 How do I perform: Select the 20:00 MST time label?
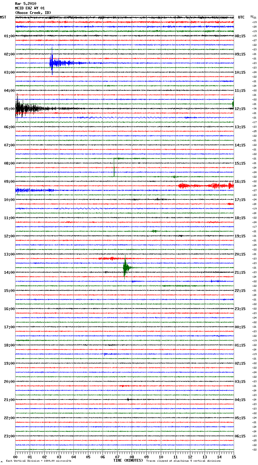[x=9, y=382]
